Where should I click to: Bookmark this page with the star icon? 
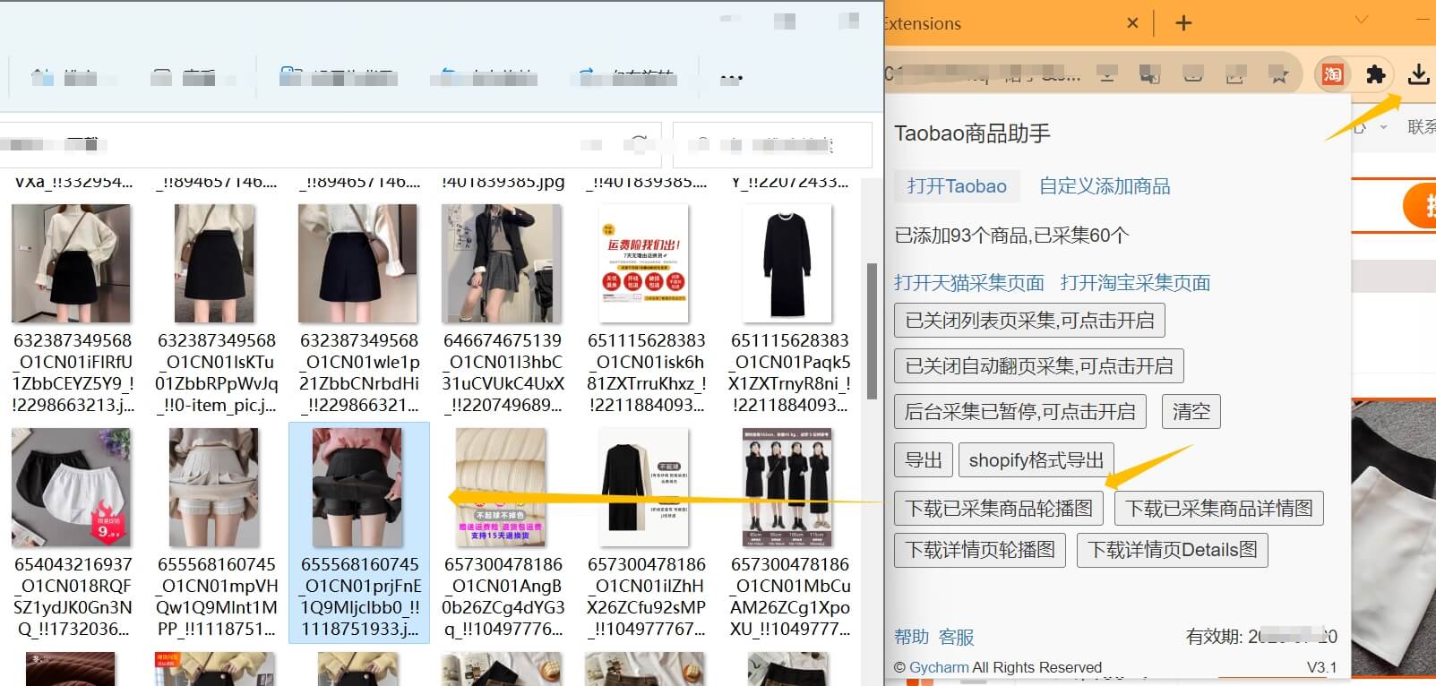1278,75
